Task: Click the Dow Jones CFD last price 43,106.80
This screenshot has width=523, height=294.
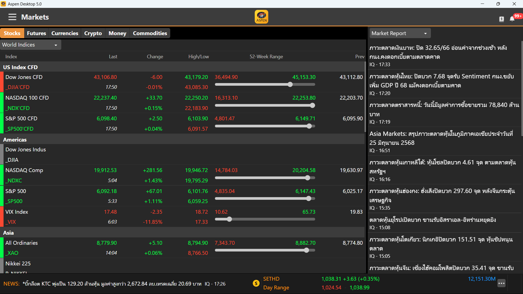Action: (105, 77)
